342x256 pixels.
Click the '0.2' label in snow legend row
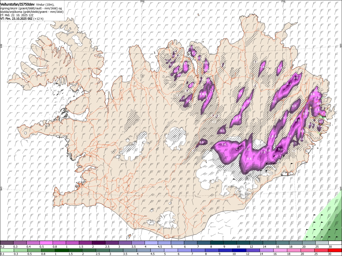coord(2,247)
